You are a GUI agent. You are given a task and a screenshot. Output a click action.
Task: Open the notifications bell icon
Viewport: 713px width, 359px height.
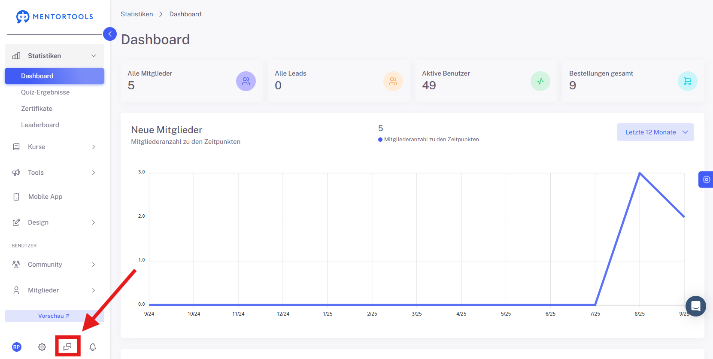93,347
